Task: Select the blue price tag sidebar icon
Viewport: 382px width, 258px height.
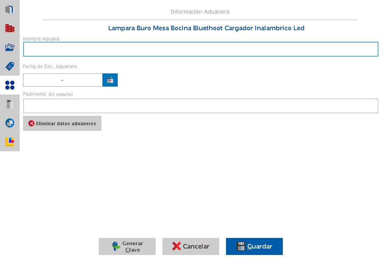Action: coord(10,66)
